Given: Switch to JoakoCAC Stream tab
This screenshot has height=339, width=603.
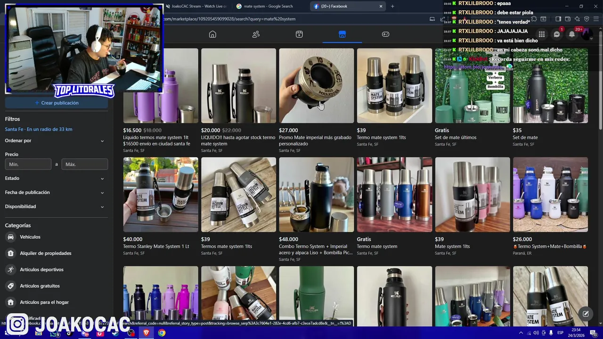Looking at the screenshot, I should tap(197, 6).
